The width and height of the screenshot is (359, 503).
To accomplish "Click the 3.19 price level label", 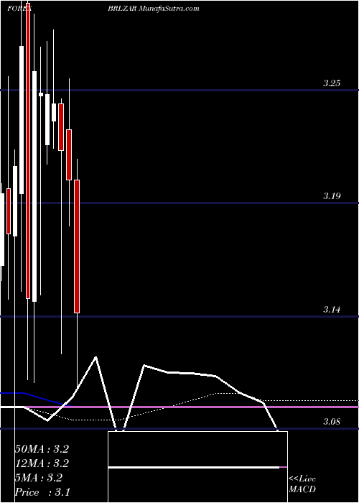I will (x=331, y=196).
